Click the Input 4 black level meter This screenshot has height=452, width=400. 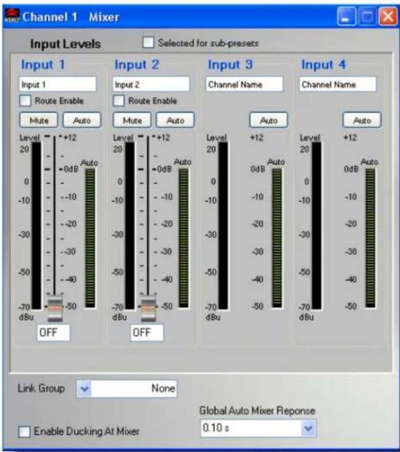317,226
